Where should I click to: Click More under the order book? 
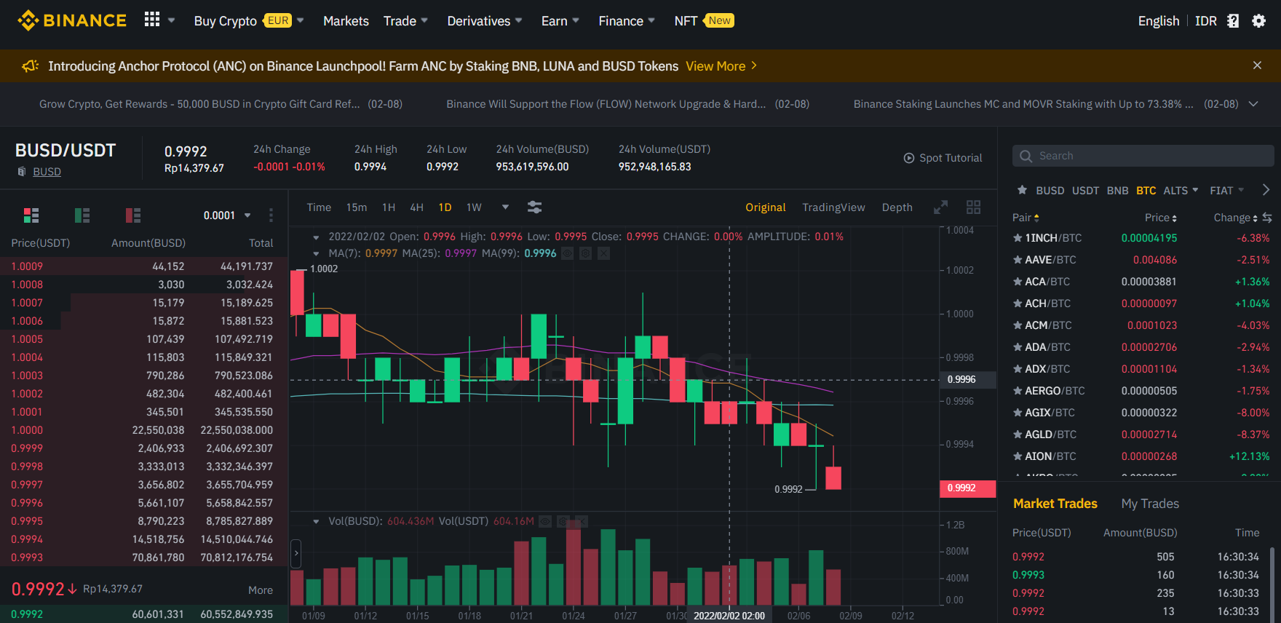point(261,590)
